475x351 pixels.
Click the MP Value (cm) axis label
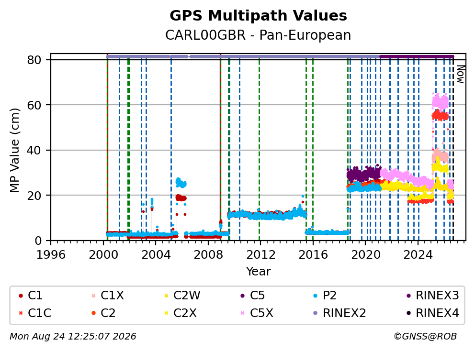[x=14, y=150]
